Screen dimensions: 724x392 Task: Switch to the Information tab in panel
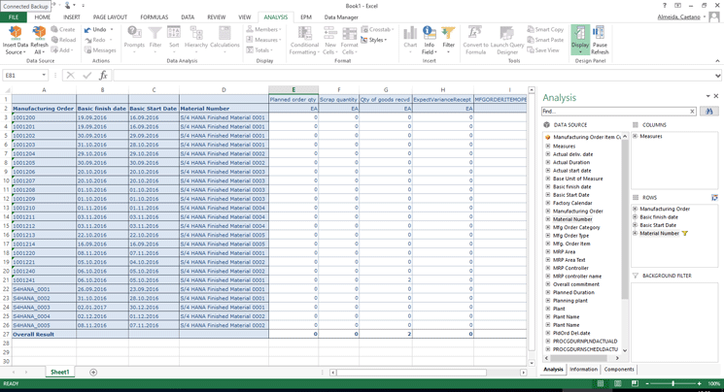583,370
